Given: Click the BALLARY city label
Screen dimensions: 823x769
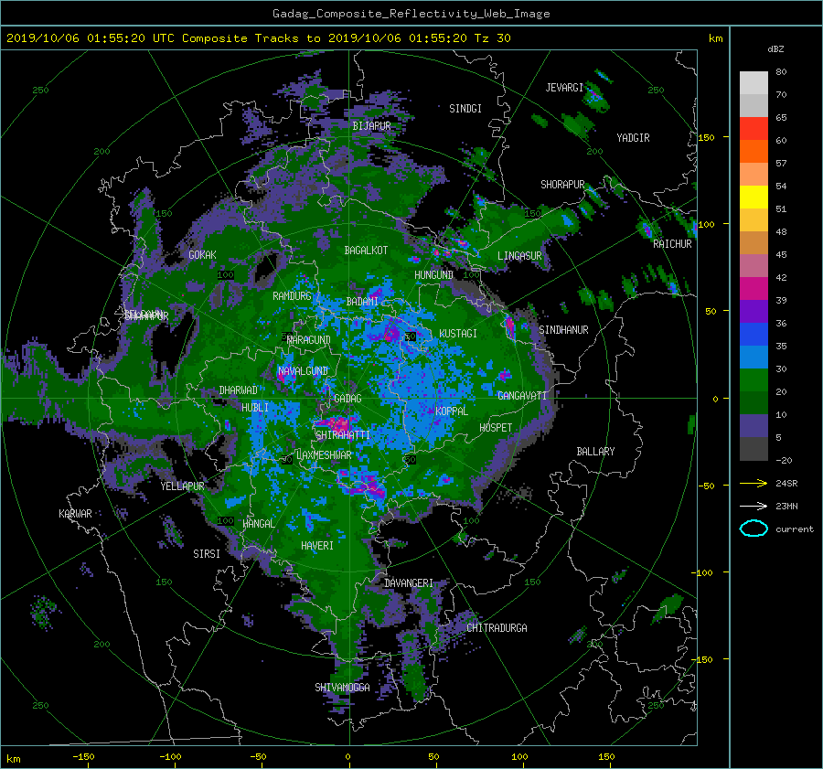Looking at the screenshot, I should (x=595, y=452).
